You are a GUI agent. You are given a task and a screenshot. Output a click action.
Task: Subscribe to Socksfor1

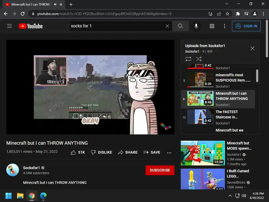pos(160,170)
